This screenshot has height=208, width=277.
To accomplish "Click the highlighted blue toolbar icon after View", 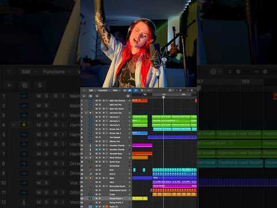I will tap(130, 90).
